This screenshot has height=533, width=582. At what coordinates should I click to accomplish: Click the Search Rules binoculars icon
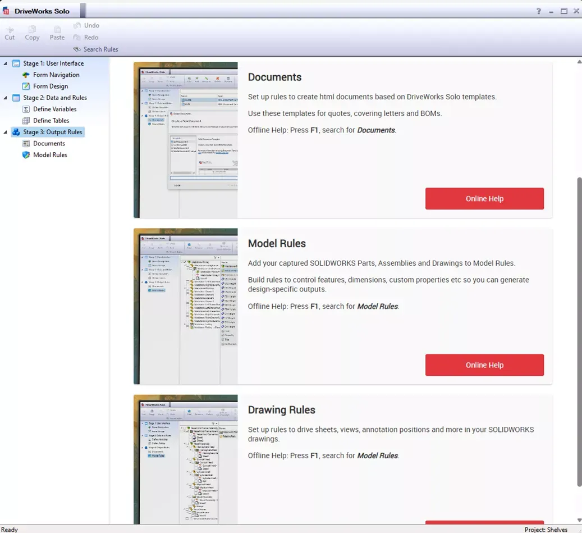77,49
